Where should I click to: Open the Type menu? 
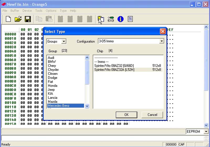pos(63,11)
